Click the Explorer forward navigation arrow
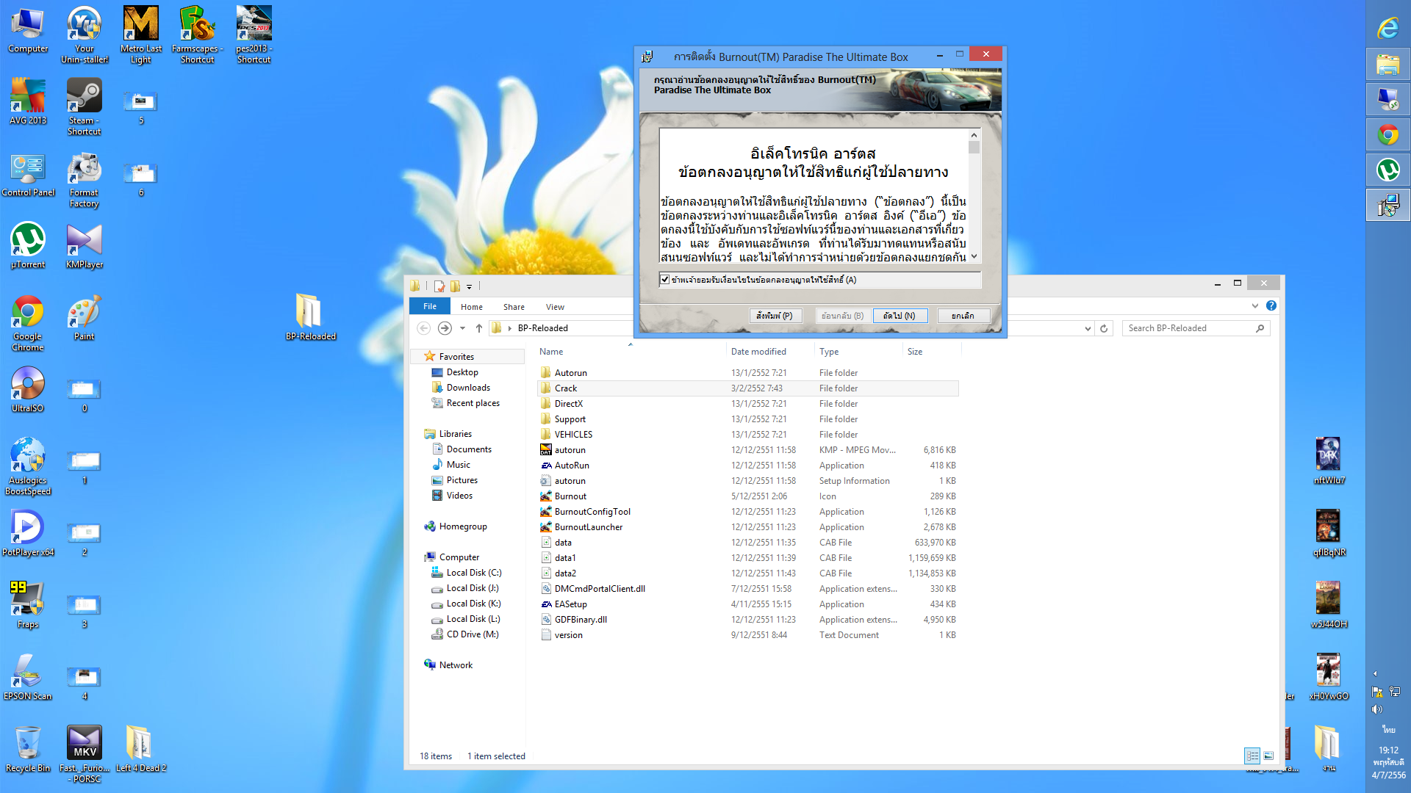The width and height of the screenshot is (1411, 793). point(445,328)
